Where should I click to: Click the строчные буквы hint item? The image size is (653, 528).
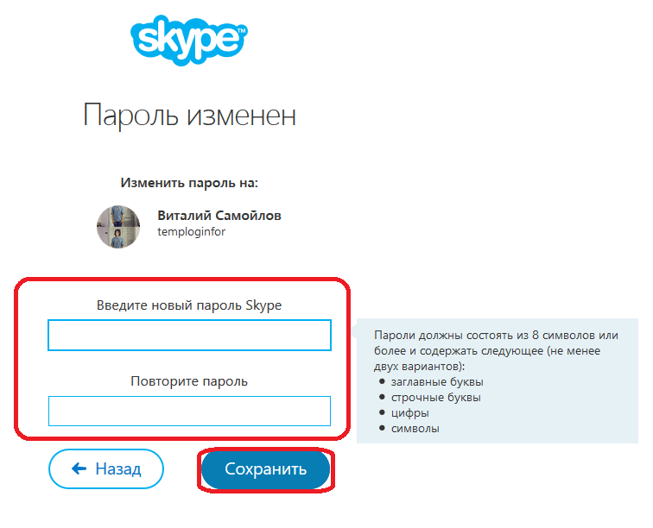435,398
